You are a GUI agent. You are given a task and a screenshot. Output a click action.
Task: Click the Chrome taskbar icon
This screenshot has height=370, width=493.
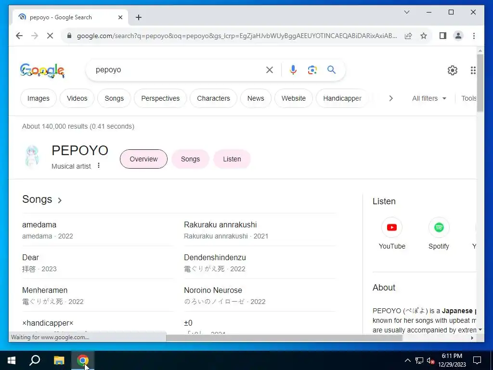(83, 360)
